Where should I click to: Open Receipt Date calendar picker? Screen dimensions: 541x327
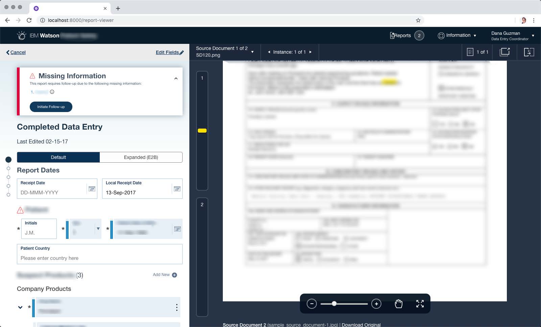[x=92, y=189]
